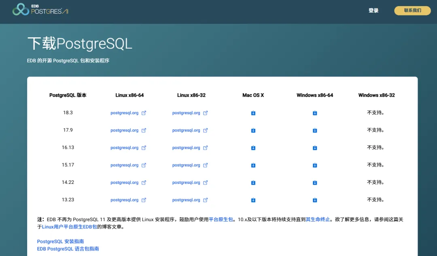Image resolution: width=437 pixels, height=256 pixels.
Task: Download PostgreSQL 15.17 for Mac OS X
Action: pyautogui.click(x=253, y=165)
